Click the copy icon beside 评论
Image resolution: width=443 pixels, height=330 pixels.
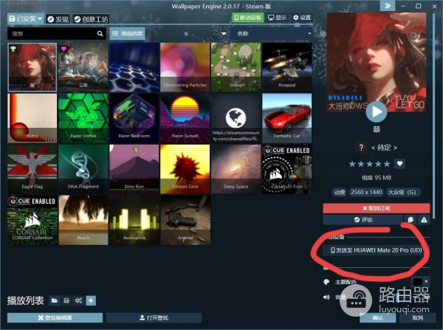[x=410, y=220]
